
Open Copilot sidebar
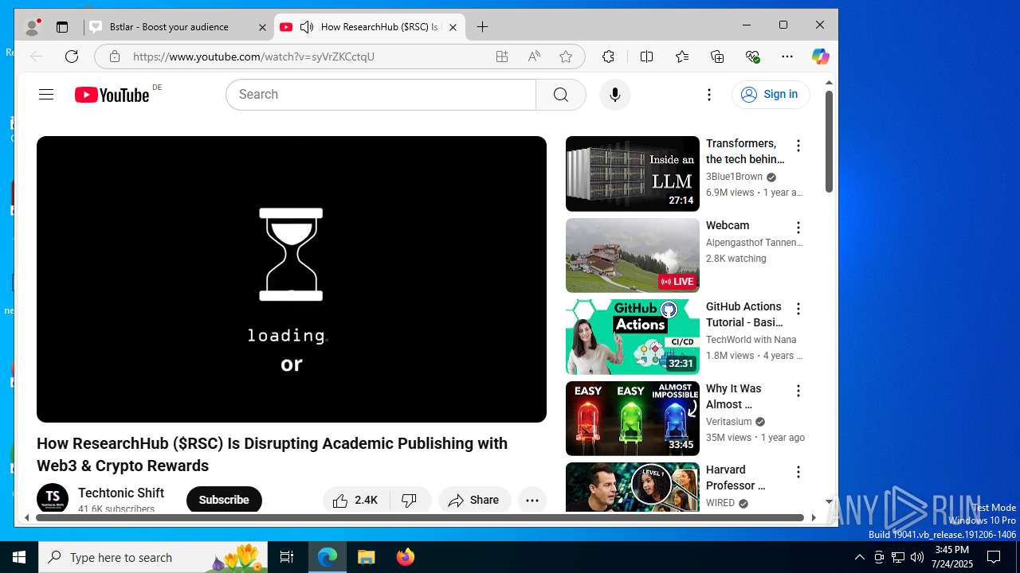pyautogui.click(x=820, y=57)
